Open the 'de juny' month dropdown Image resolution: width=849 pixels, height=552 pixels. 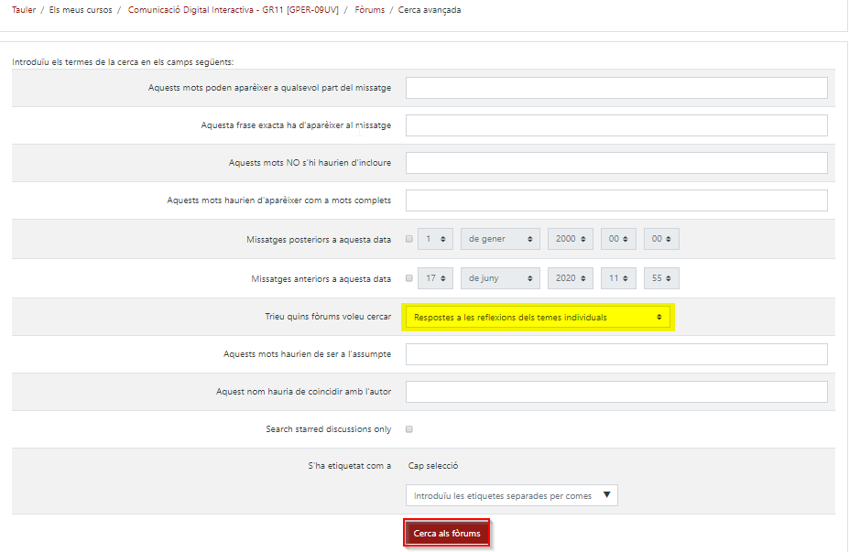click(500, 279)
